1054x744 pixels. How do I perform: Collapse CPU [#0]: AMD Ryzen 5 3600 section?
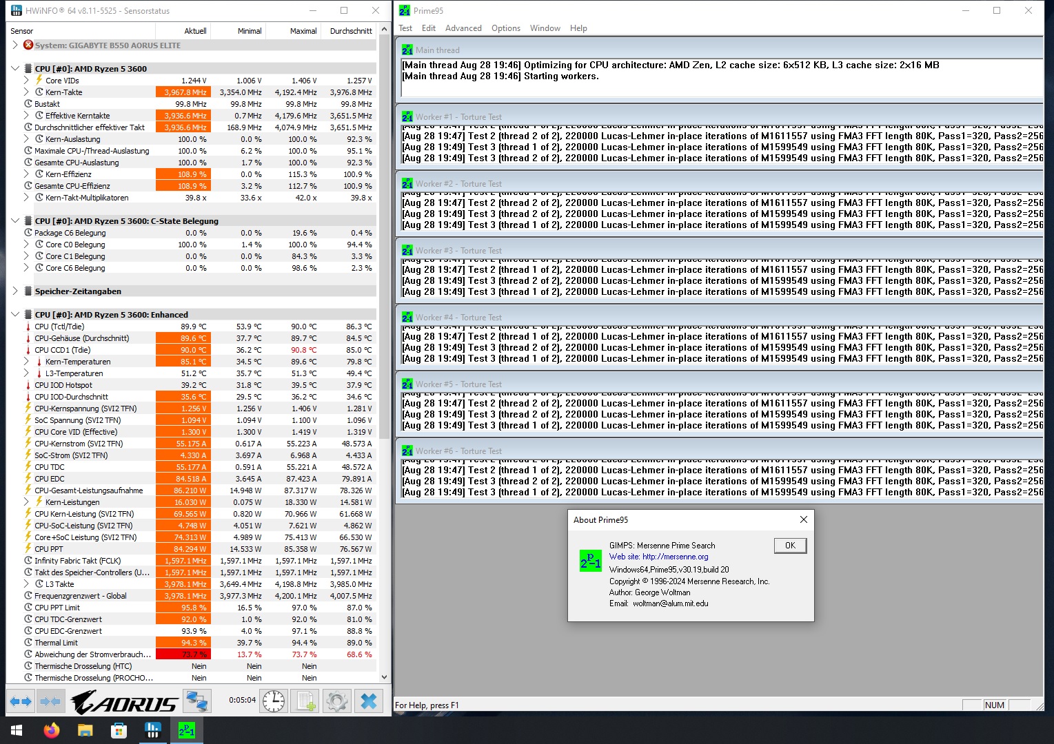click(15, 68)
